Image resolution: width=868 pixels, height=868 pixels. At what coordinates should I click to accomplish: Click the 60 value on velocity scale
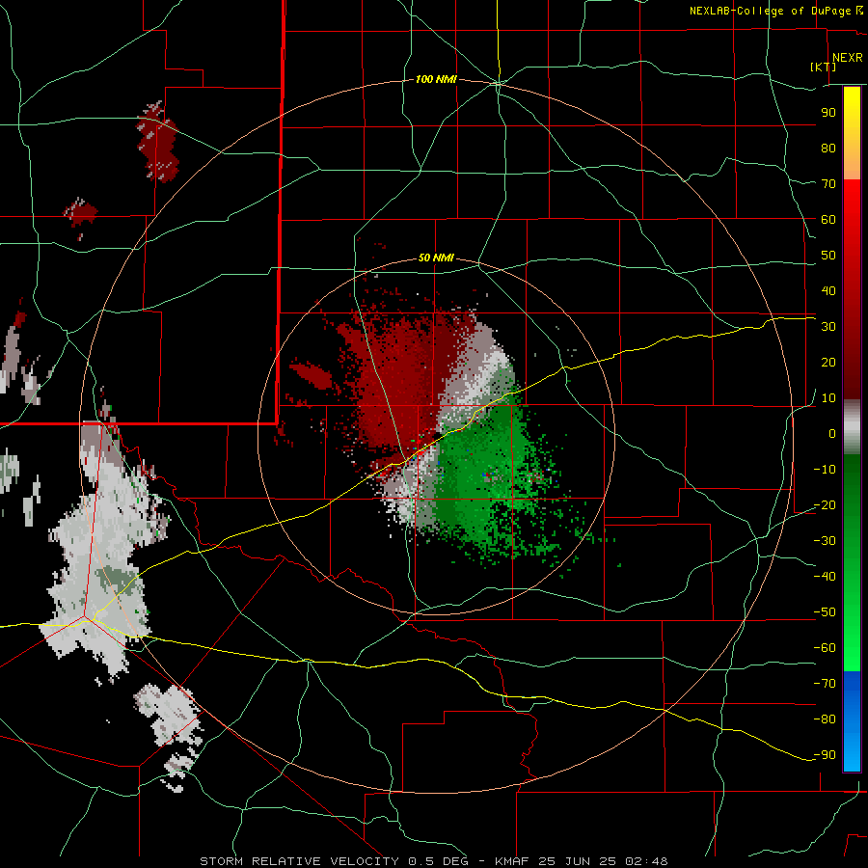(x=828, y=220)
